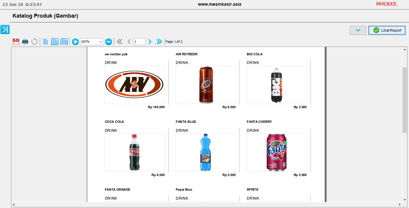Select the single page view icon
The image size is (409, 208).
[46, 42]
